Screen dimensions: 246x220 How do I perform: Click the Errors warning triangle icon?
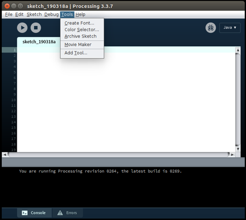coord(60,213)
